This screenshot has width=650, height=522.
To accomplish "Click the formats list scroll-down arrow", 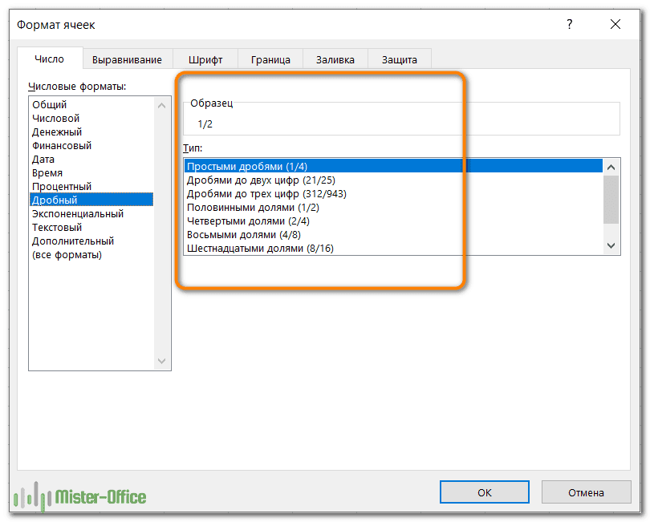I will (x=163, y=362).
